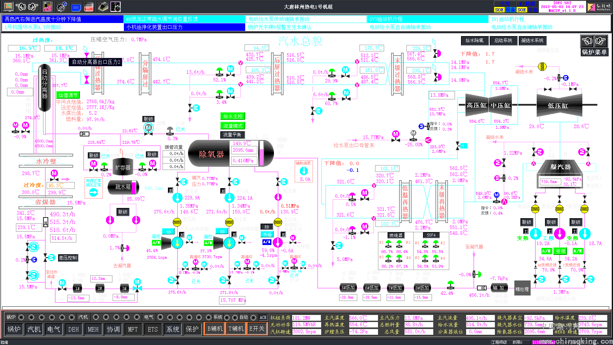Click the printer stack icon in the toolbar

click(x=103, y=6)
